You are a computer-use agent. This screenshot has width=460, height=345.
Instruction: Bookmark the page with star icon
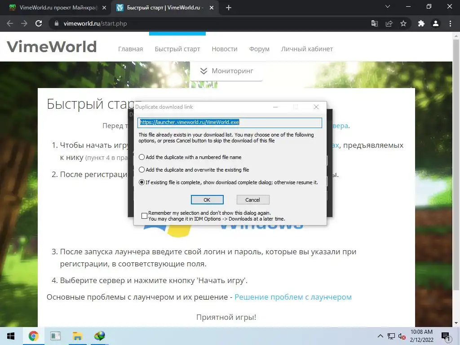click(403, 23)
